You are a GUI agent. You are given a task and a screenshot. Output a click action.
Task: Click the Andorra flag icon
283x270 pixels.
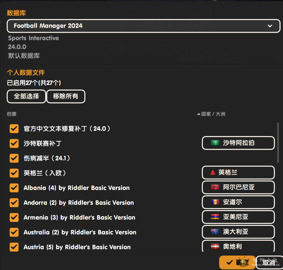coord(215,202)
